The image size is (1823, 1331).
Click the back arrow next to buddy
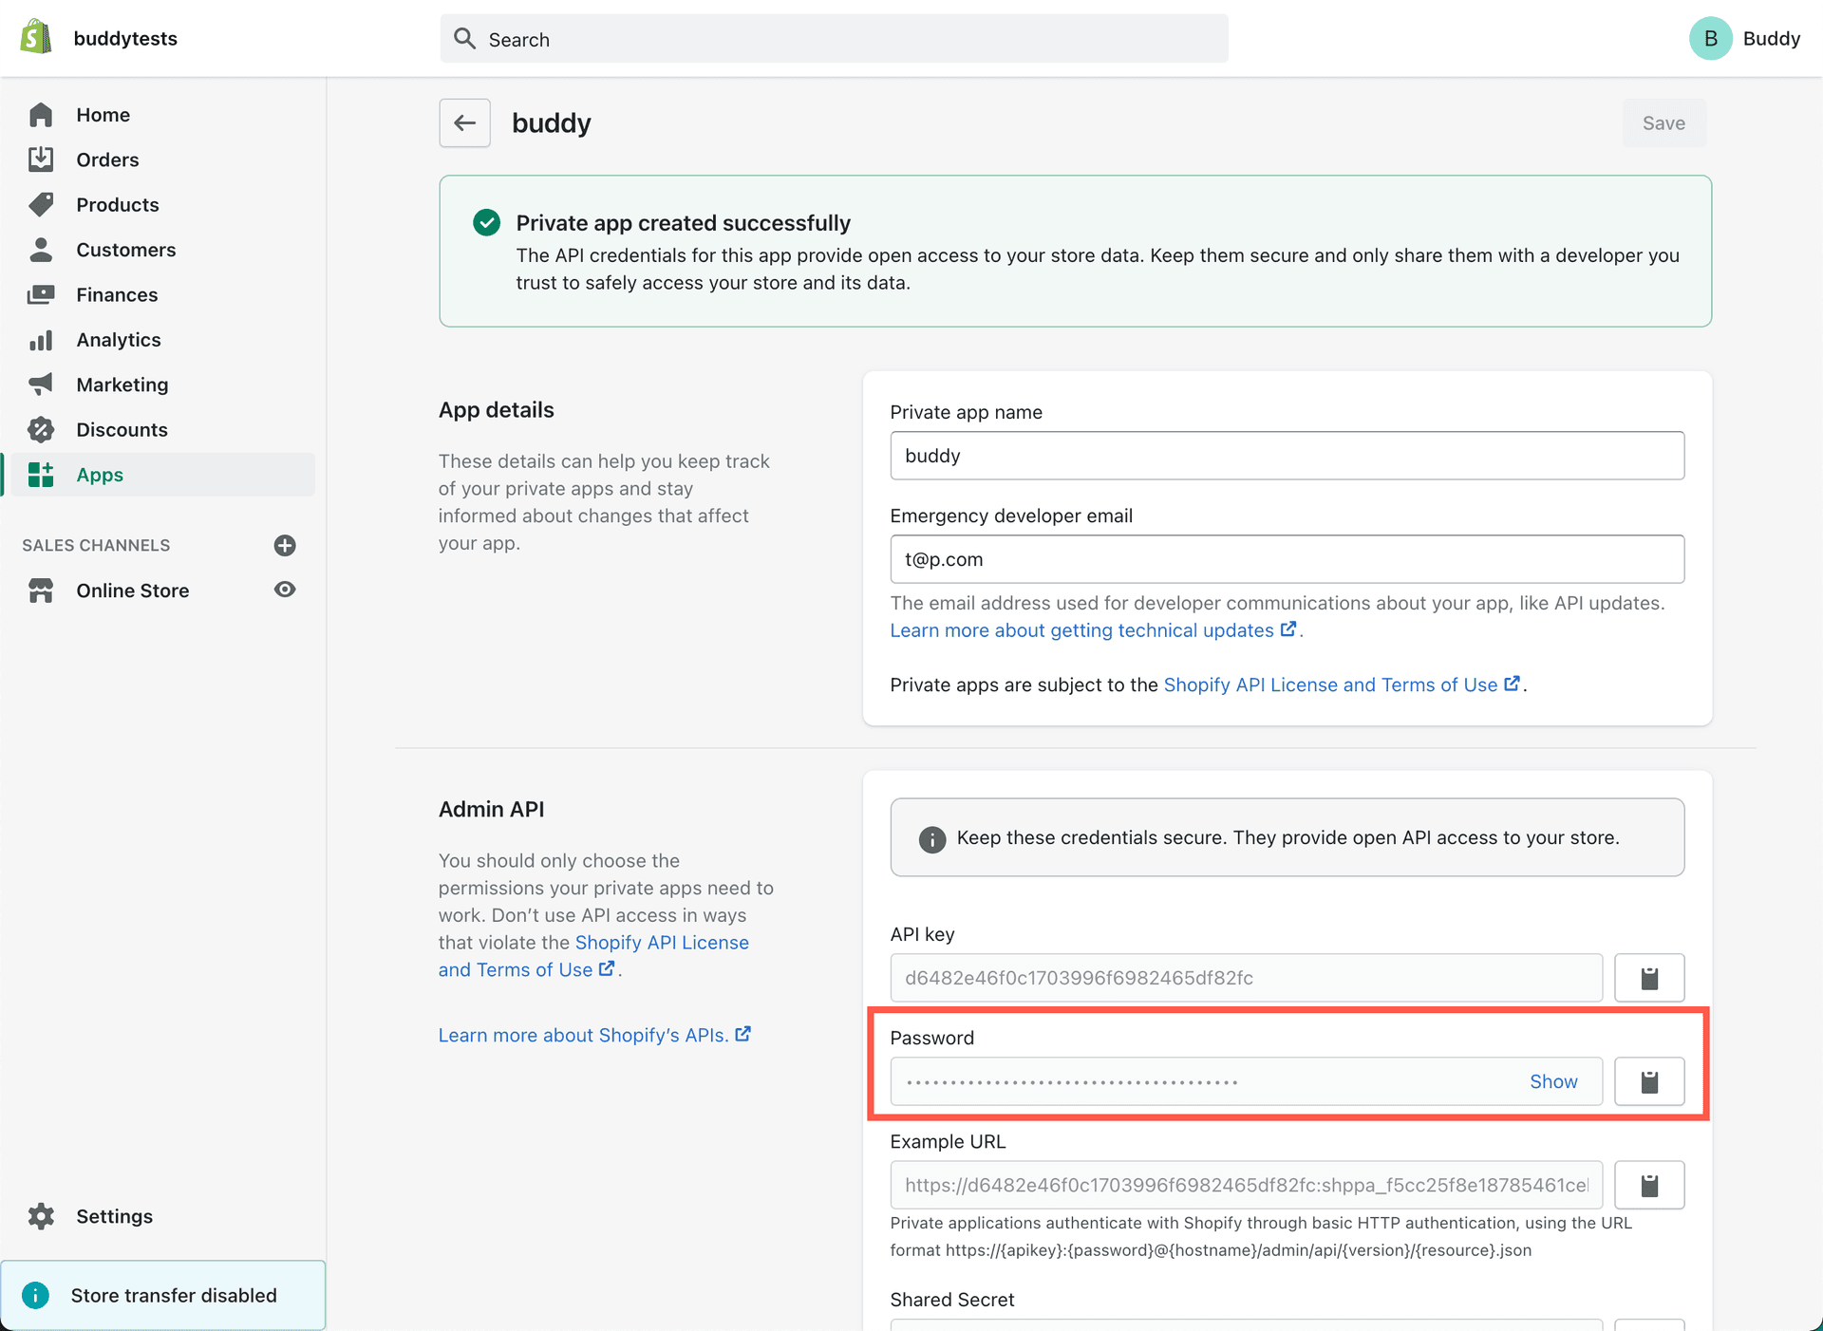click(464, 123)
